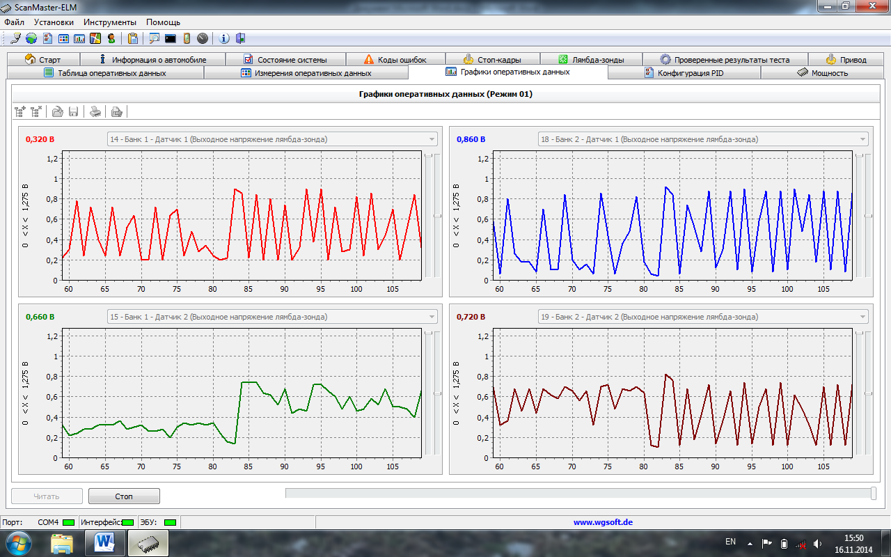Click the export icon in graph toolbar

tap(117, 111)
